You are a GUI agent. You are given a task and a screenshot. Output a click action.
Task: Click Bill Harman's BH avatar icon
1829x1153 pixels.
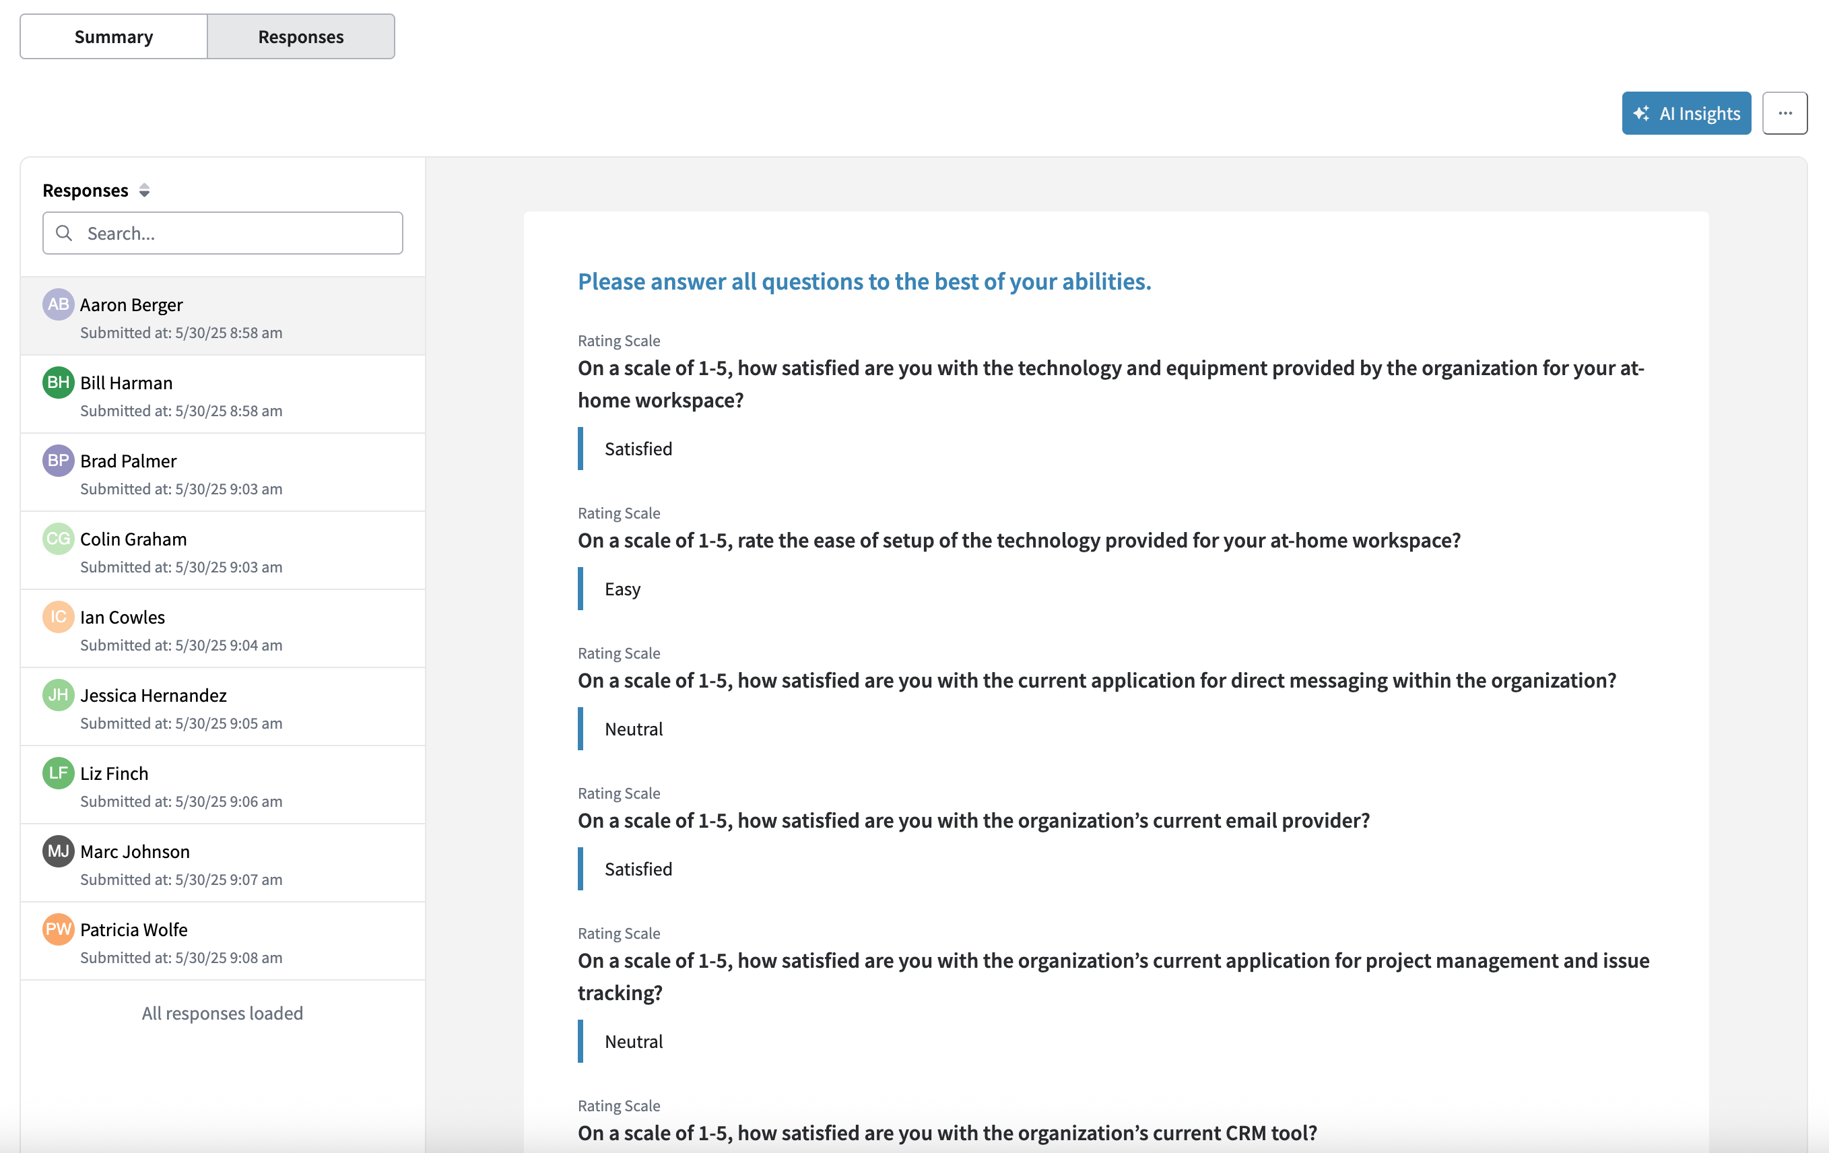pyautogui.click(x=58, y=383)
